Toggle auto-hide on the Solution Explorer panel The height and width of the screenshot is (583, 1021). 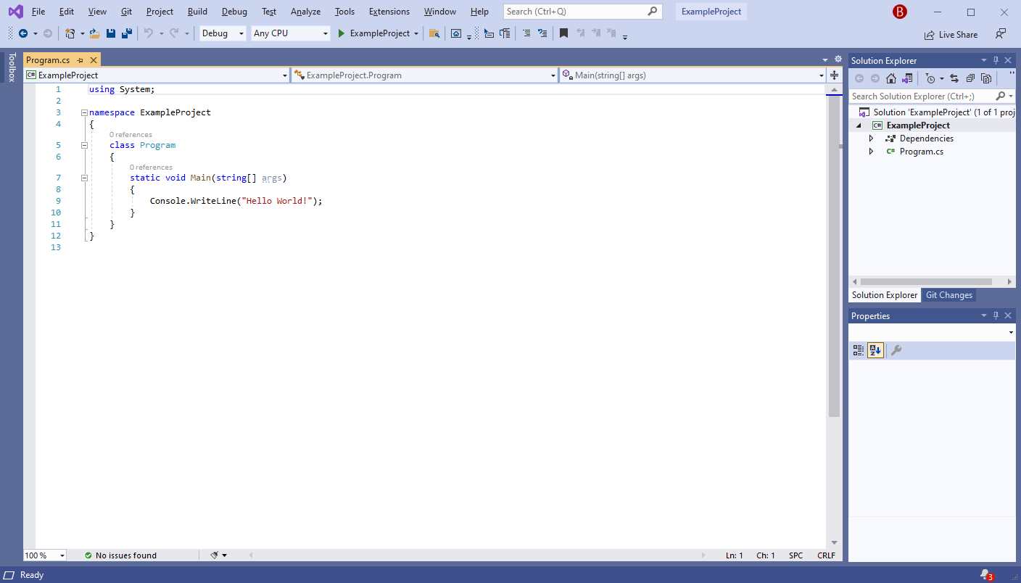(x=996, y=60)
